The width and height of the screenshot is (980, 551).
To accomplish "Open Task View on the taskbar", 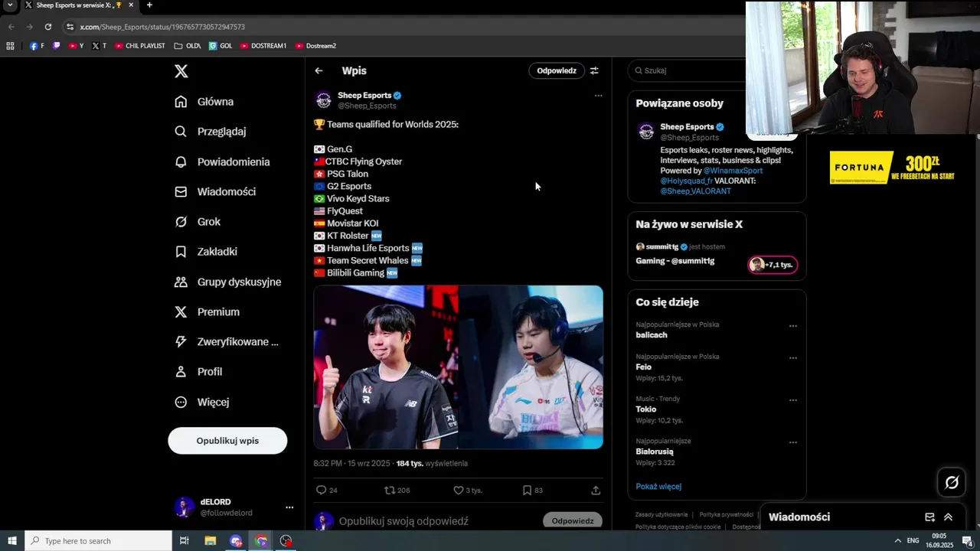I will pyautogui.click(x=184, y=541).
